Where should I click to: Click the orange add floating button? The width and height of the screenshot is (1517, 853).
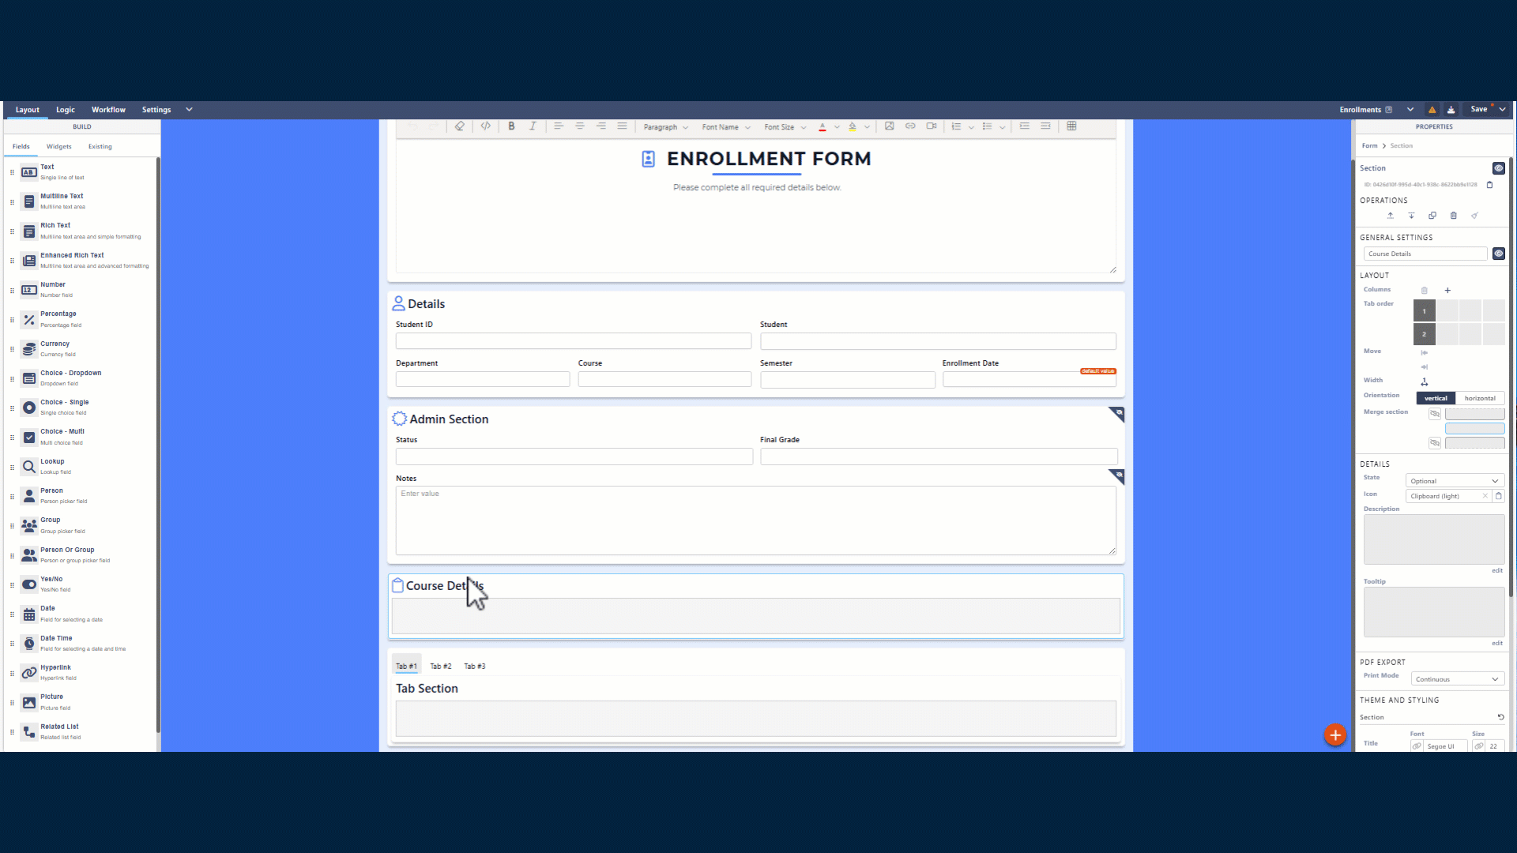point(1334,735)
